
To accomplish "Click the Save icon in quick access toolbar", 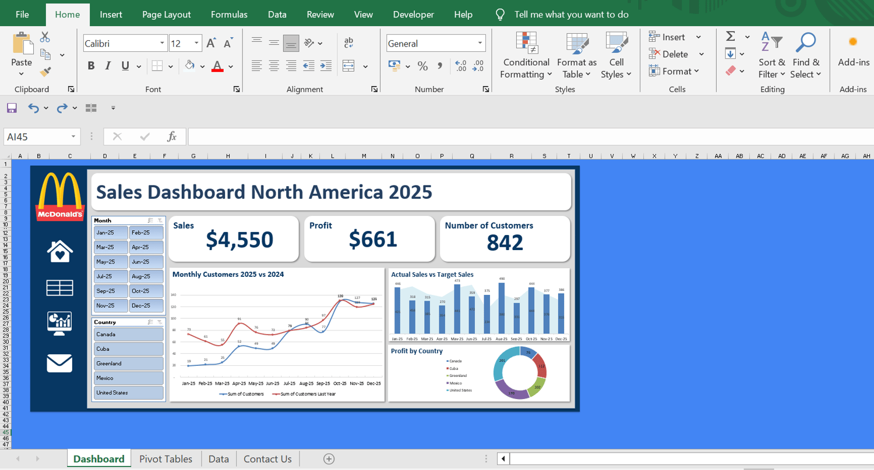I will pos(12,108).
